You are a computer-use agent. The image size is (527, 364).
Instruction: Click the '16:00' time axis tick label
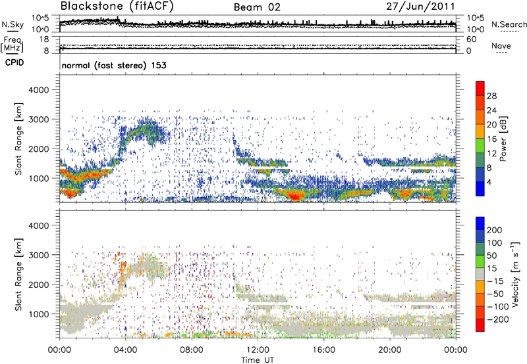[323, 350]
